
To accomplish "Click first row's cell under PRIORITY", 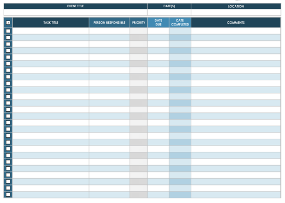I will (138, 31).
